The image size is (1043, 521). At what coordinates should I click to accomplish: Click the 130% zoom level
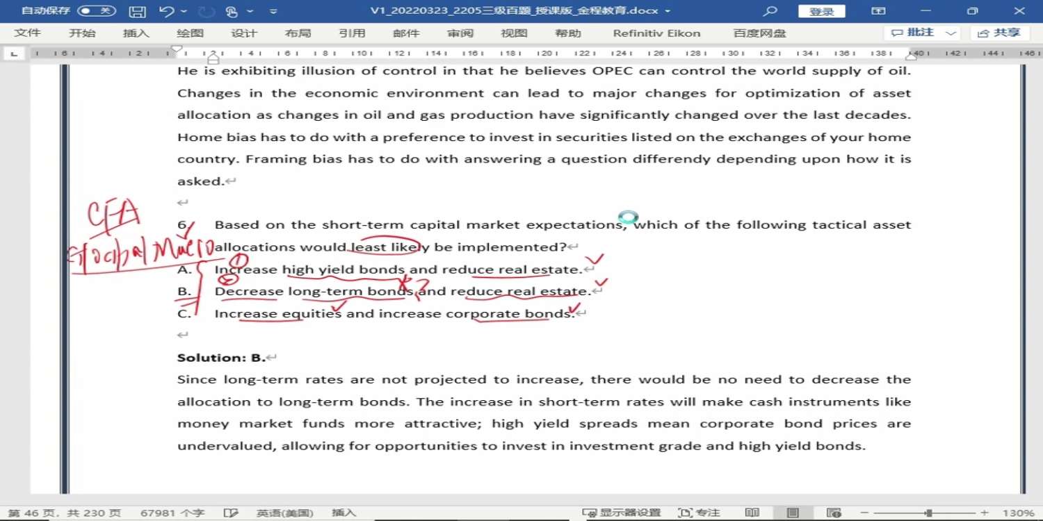(1019, 513)
